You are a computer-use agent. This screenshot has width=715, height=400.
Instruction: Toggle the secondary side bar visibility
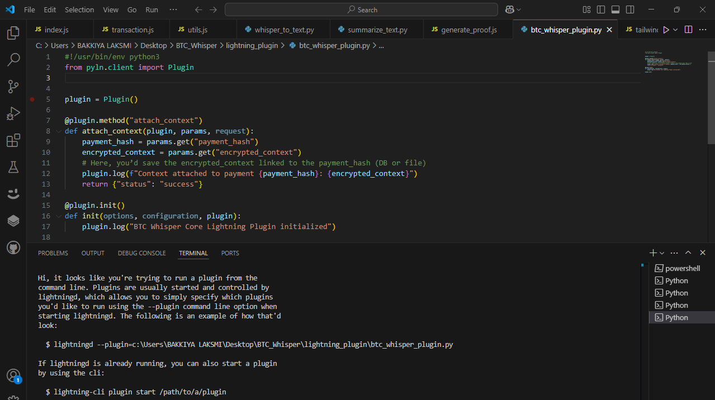[630, 9]
